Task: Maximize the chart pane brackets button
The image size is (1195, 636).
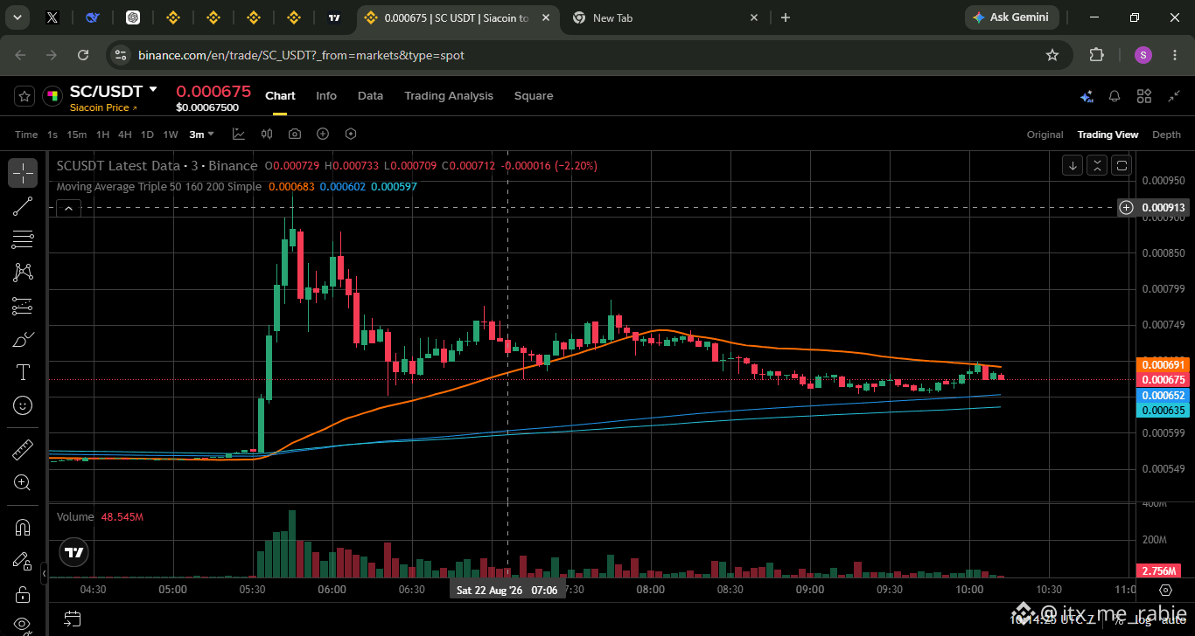Action: point(1122,165)
